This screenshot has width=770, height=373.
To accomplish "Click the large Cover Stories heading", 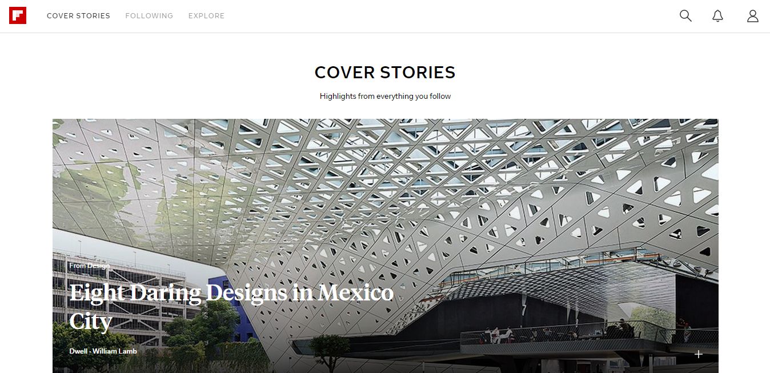I will pyautogui.click(x=385, y=73).
